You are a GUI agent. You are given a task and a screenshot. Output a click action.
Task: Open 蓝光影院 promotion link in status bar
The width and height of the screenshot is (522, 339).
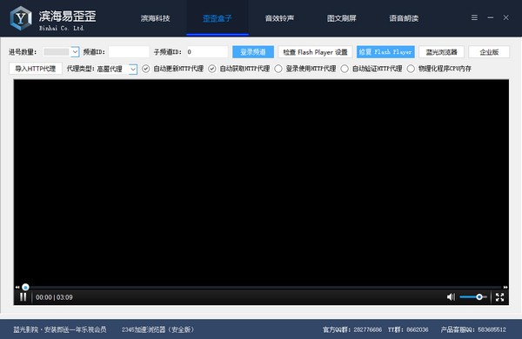click(60, 329)
